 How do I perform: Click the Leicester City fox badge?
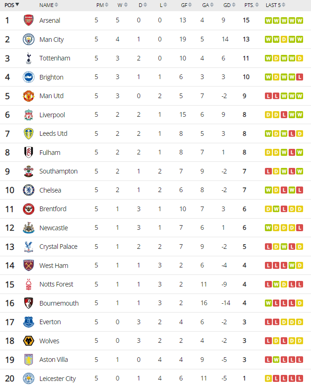(28, 378)
